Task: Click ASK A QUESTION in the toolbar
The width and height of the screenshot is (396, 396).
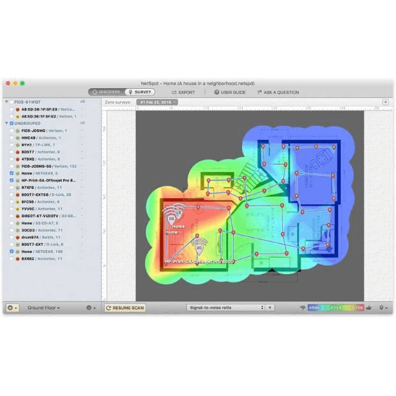Action: click(278, 92)
